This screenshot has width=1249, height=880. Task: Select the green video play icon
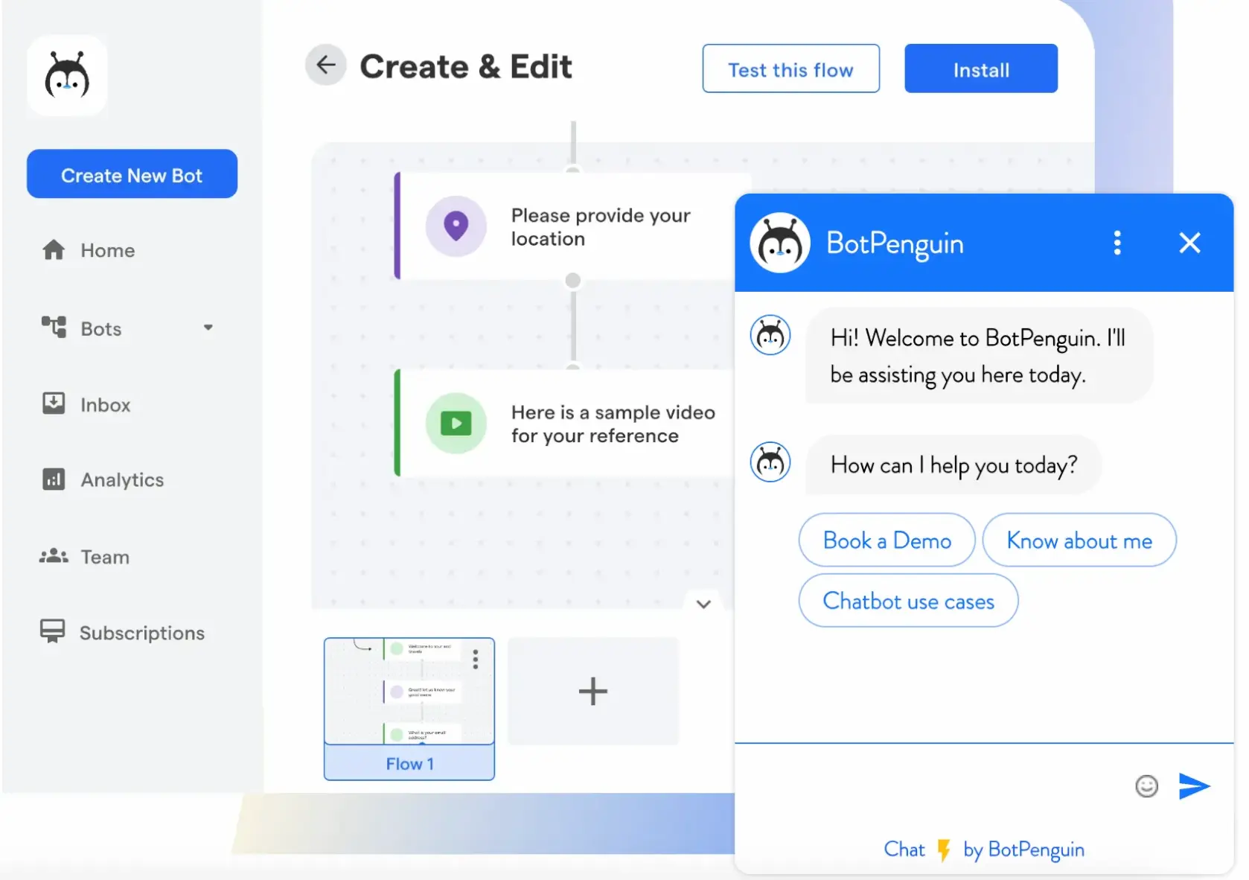pyautogui.click(x=456, y=424)
